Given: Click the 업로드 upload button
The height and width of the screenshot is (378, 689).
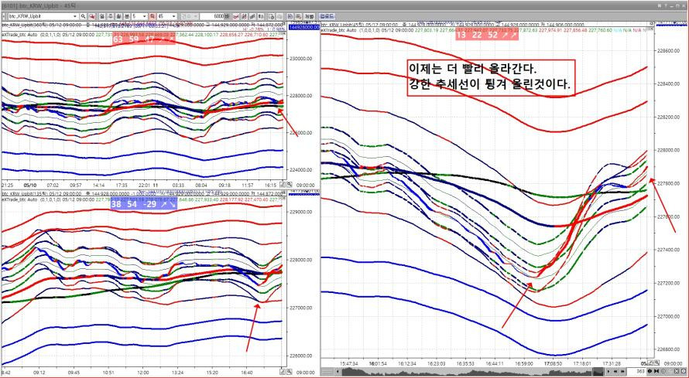Looking at the screenshot, I should [x=327, y=16].
